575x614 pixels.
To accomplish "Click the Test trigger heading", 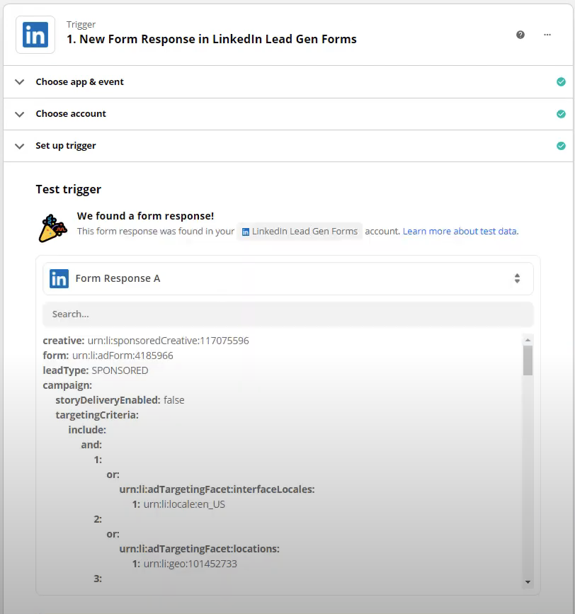I will (x=69, y=190).
